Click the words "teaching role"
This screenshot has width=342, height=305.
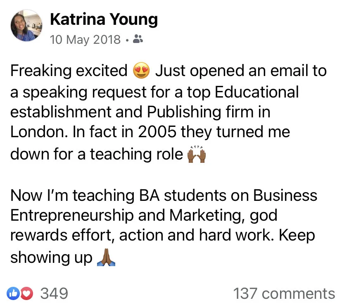[x=137, y=154]
